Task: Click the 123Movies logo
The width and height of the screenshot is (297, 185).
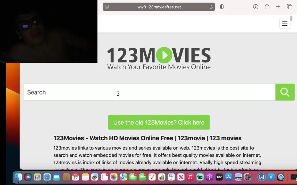Action: [x=159, y=58]
